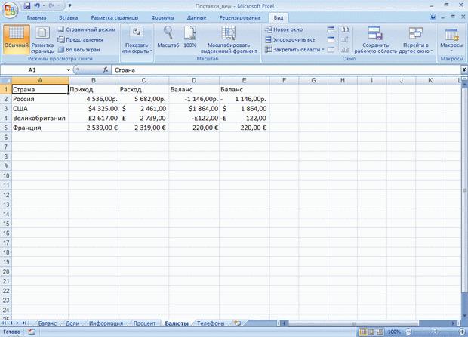
Task: Open the Name Box dropdown arrow
Action: coord(69,70)
